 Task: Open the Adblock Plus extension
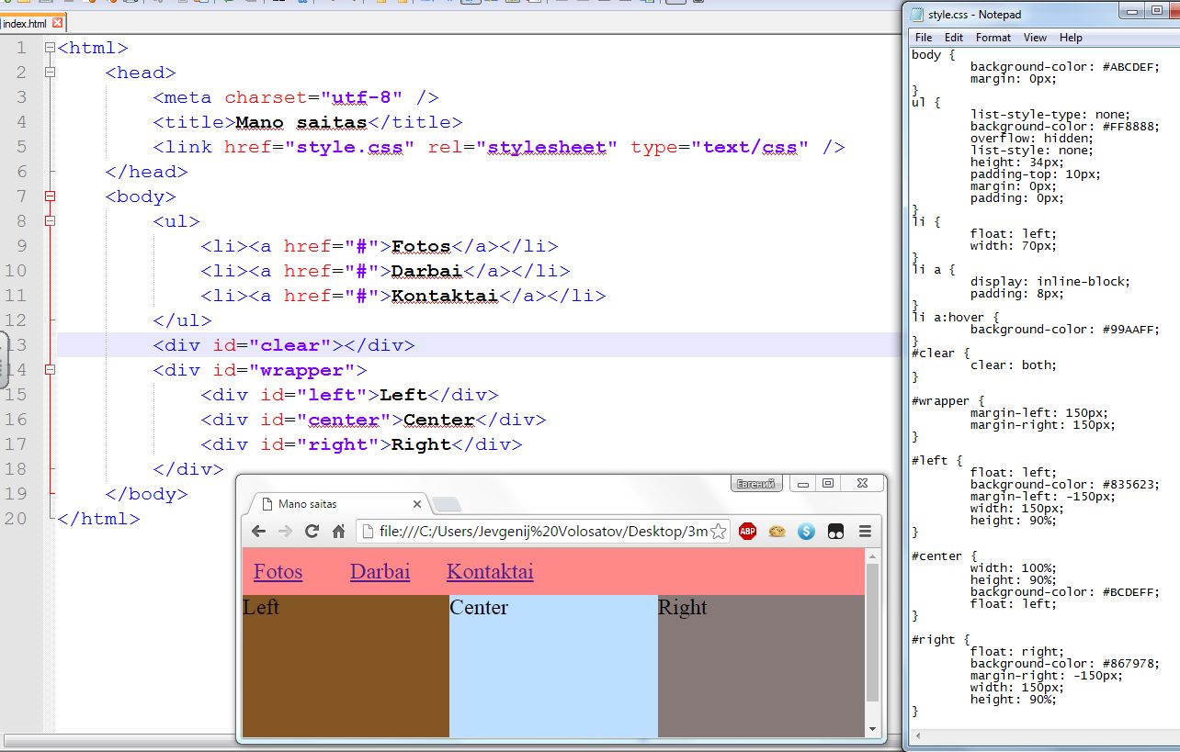(x=747, y=531)
